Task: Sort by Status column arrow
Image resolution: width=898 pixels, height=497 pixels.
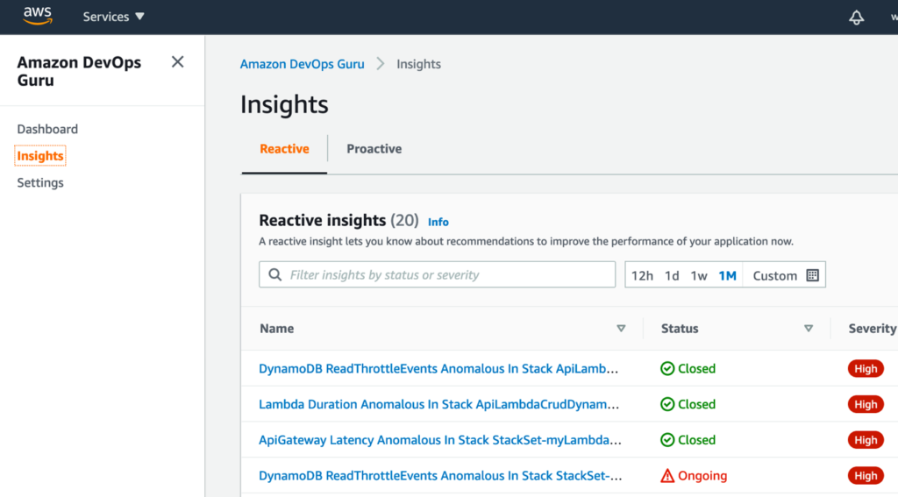Action: 808,329
